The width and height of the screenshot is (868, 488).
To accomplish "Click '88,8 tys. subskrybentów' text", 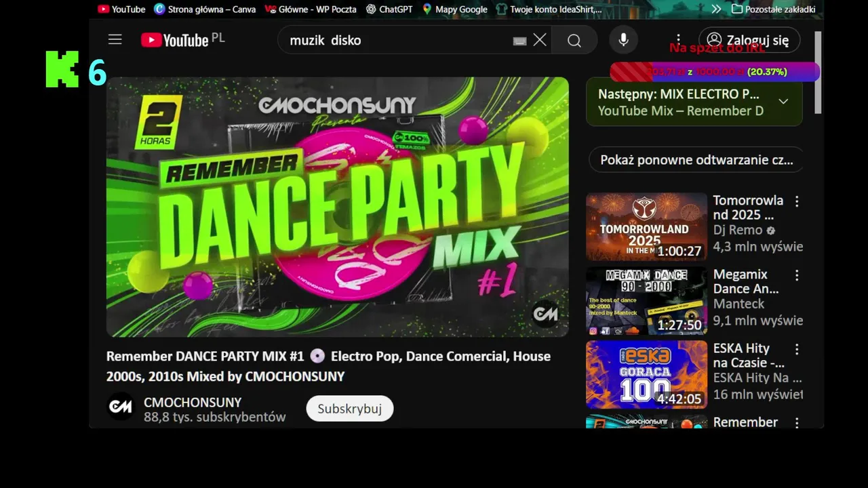I will pyautogui.click(x=214, y=418).
